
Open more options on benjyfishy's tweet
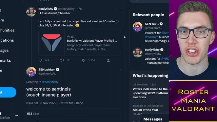coord(119,9)
